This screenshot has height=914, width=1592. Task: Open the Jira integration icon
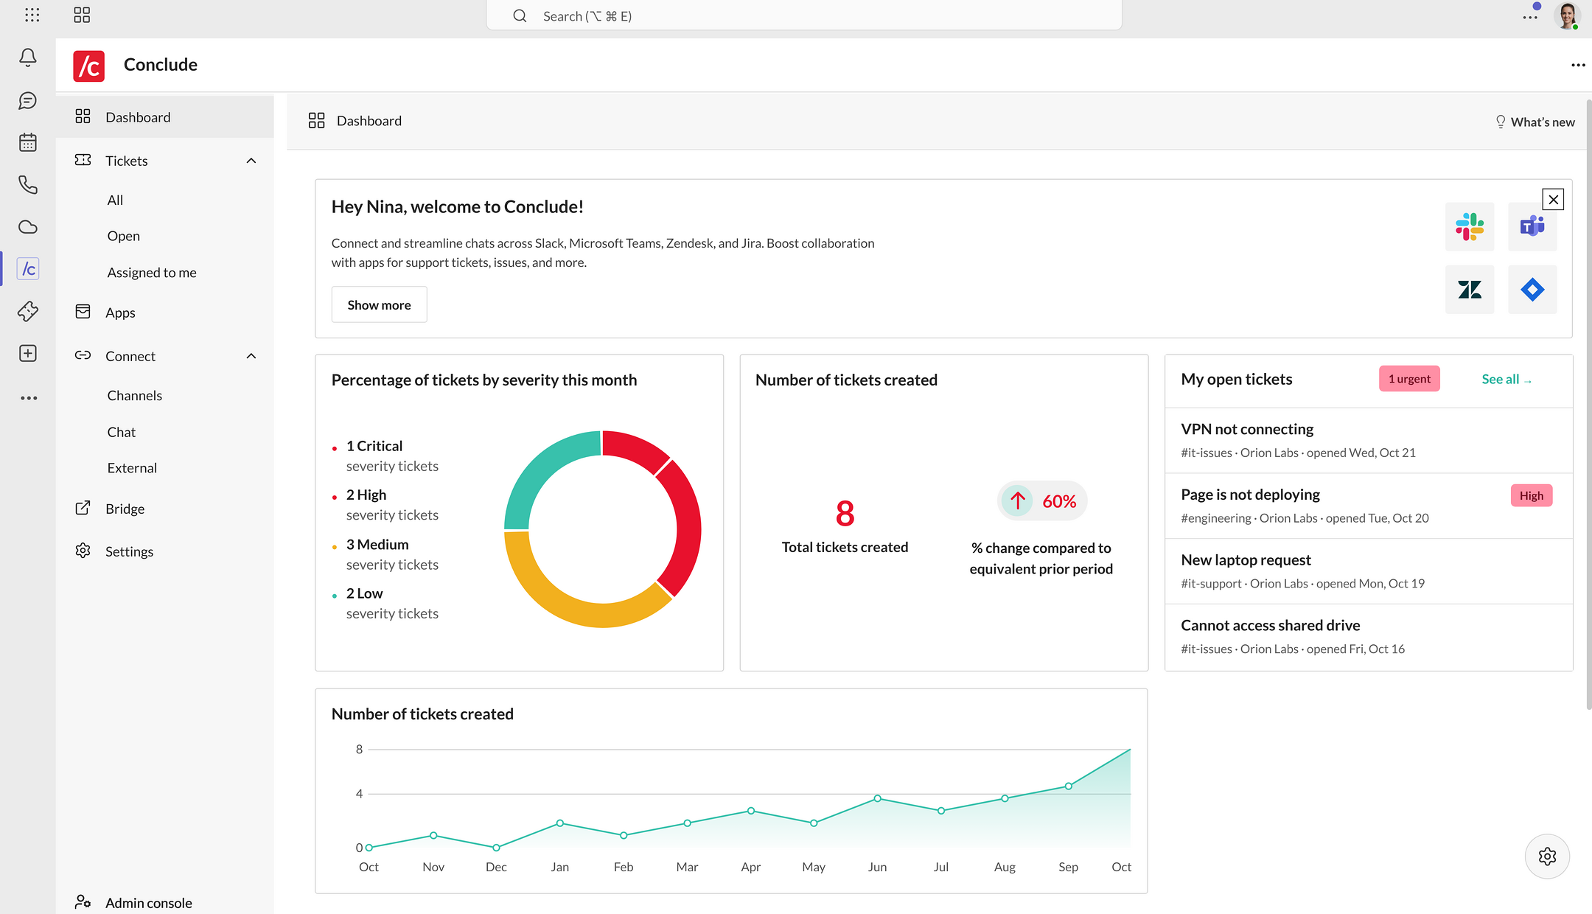click(x=1532, y=290)
